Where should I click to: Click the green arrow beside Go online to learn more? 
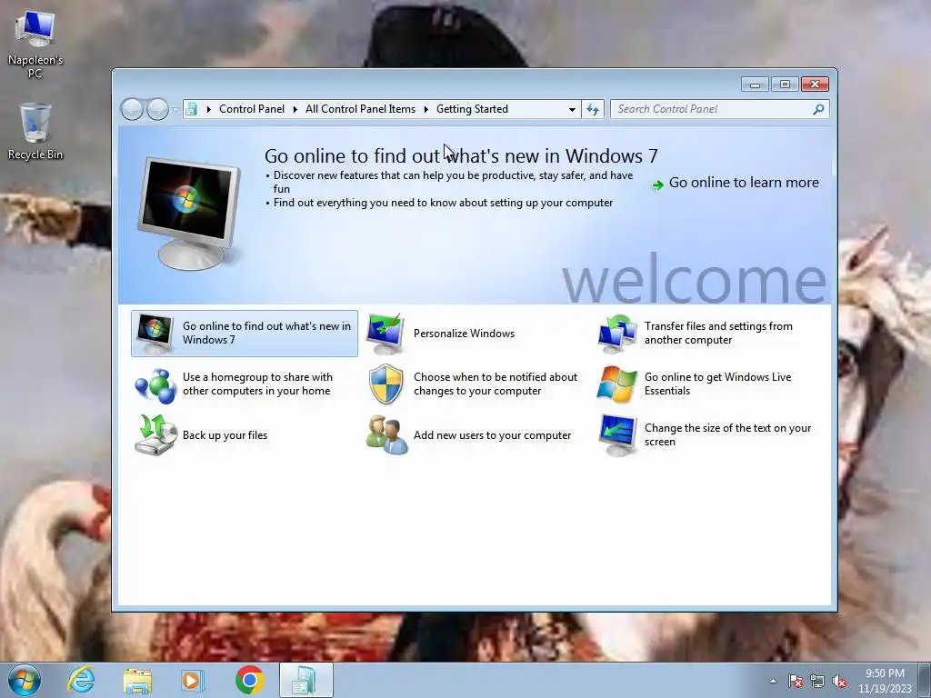click(657, 185)
